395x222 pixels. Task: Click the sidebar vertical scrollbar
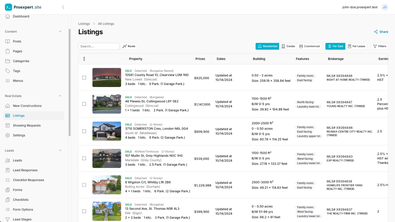tap(69, 83)
